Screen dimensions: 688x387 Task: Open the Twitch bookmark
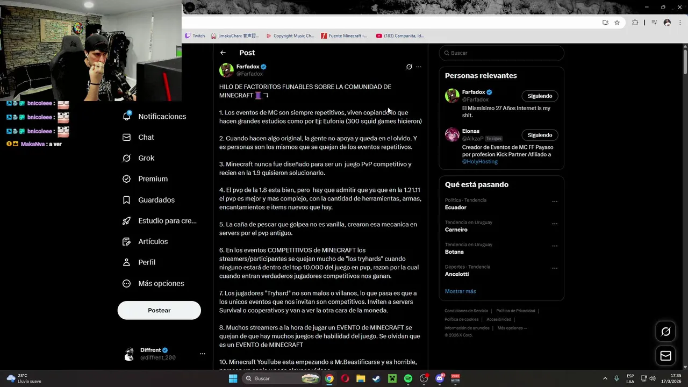[195, 35]
